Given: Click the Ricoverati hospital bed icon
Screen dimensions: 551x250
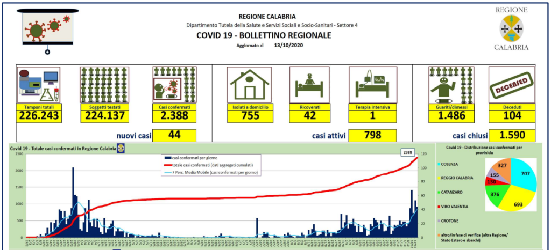Looking at the screenshot, I should coord(309,85).
